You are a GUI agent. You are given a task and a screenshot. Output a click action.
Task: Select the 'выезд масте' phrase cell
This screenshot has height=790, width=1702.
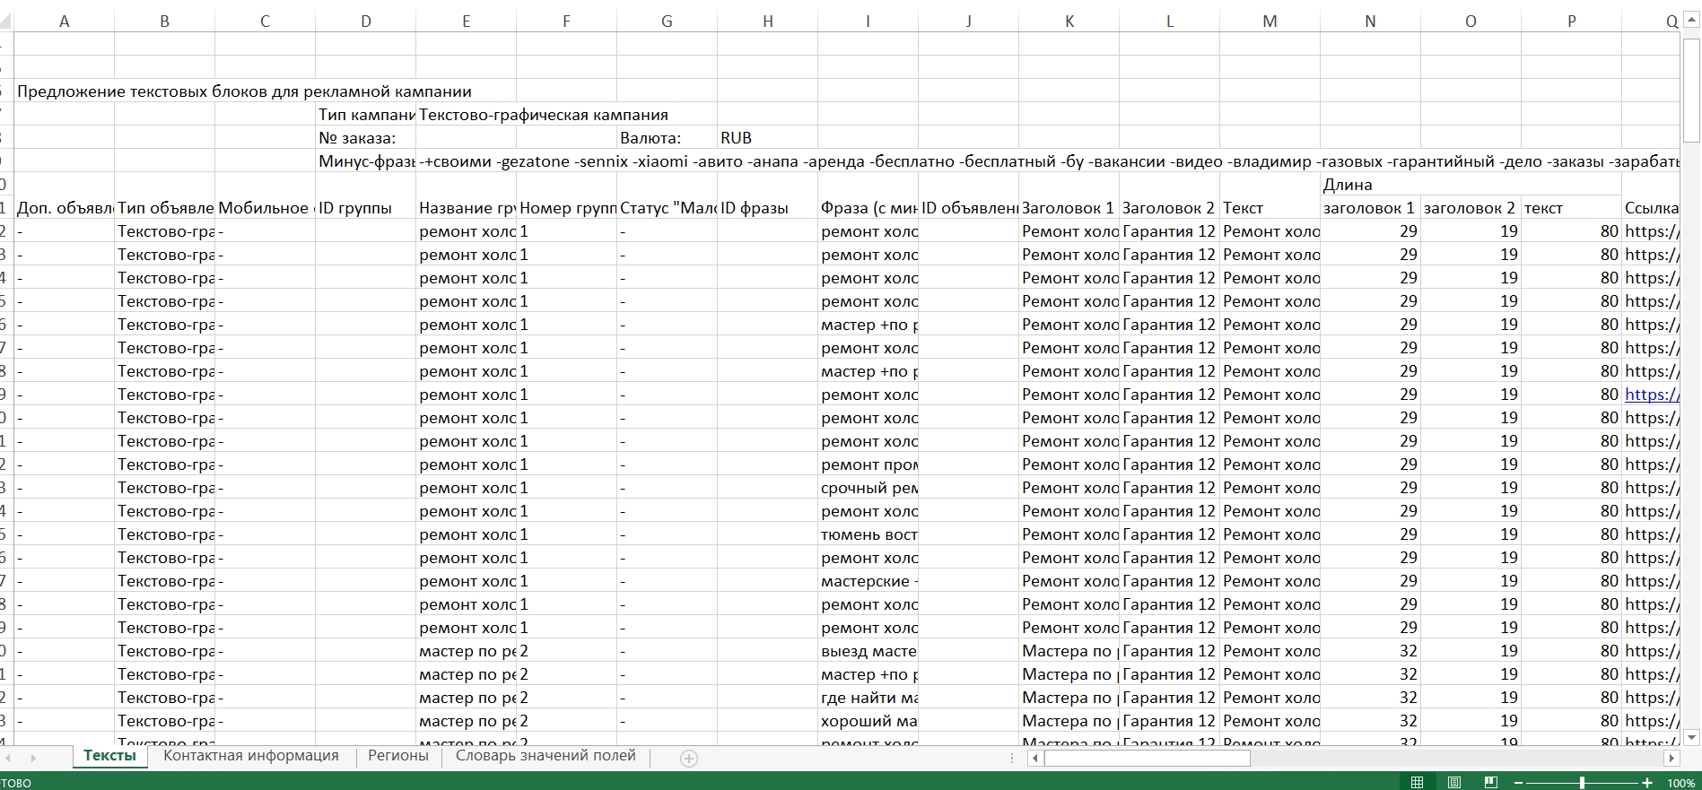[x=868, y=651]
